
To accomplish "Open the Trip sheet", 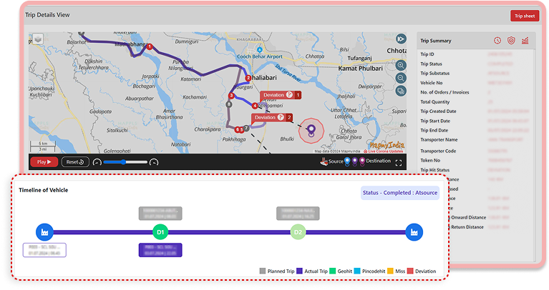I will coord(524,16).
